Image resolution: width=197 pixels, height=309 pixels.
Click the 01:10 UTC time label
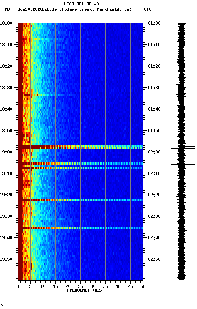(x=154, y=45)
